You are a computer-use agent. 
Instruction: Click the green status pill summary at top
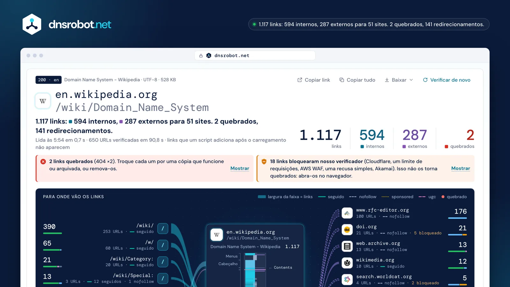(369, 24)
